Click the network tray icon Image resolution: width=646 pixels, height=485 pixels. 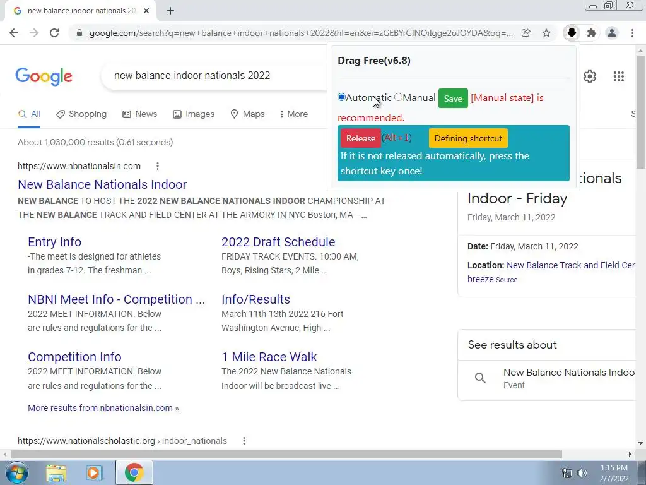coord(567,473)
